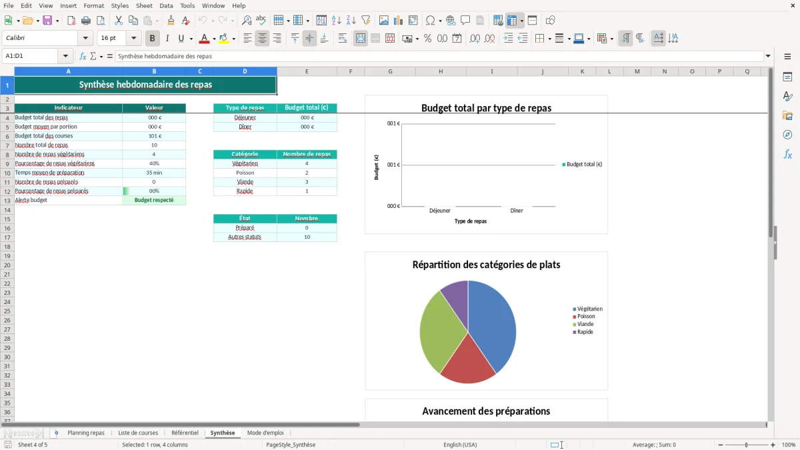Viewport: 800px width, 450px height.
Task: Click Increase Indent icon
Action: tap(508, 39)
